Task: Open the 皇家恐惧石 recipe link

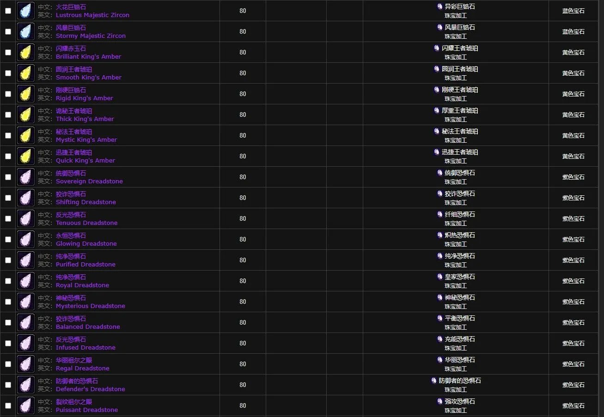Action: [460, 277]
